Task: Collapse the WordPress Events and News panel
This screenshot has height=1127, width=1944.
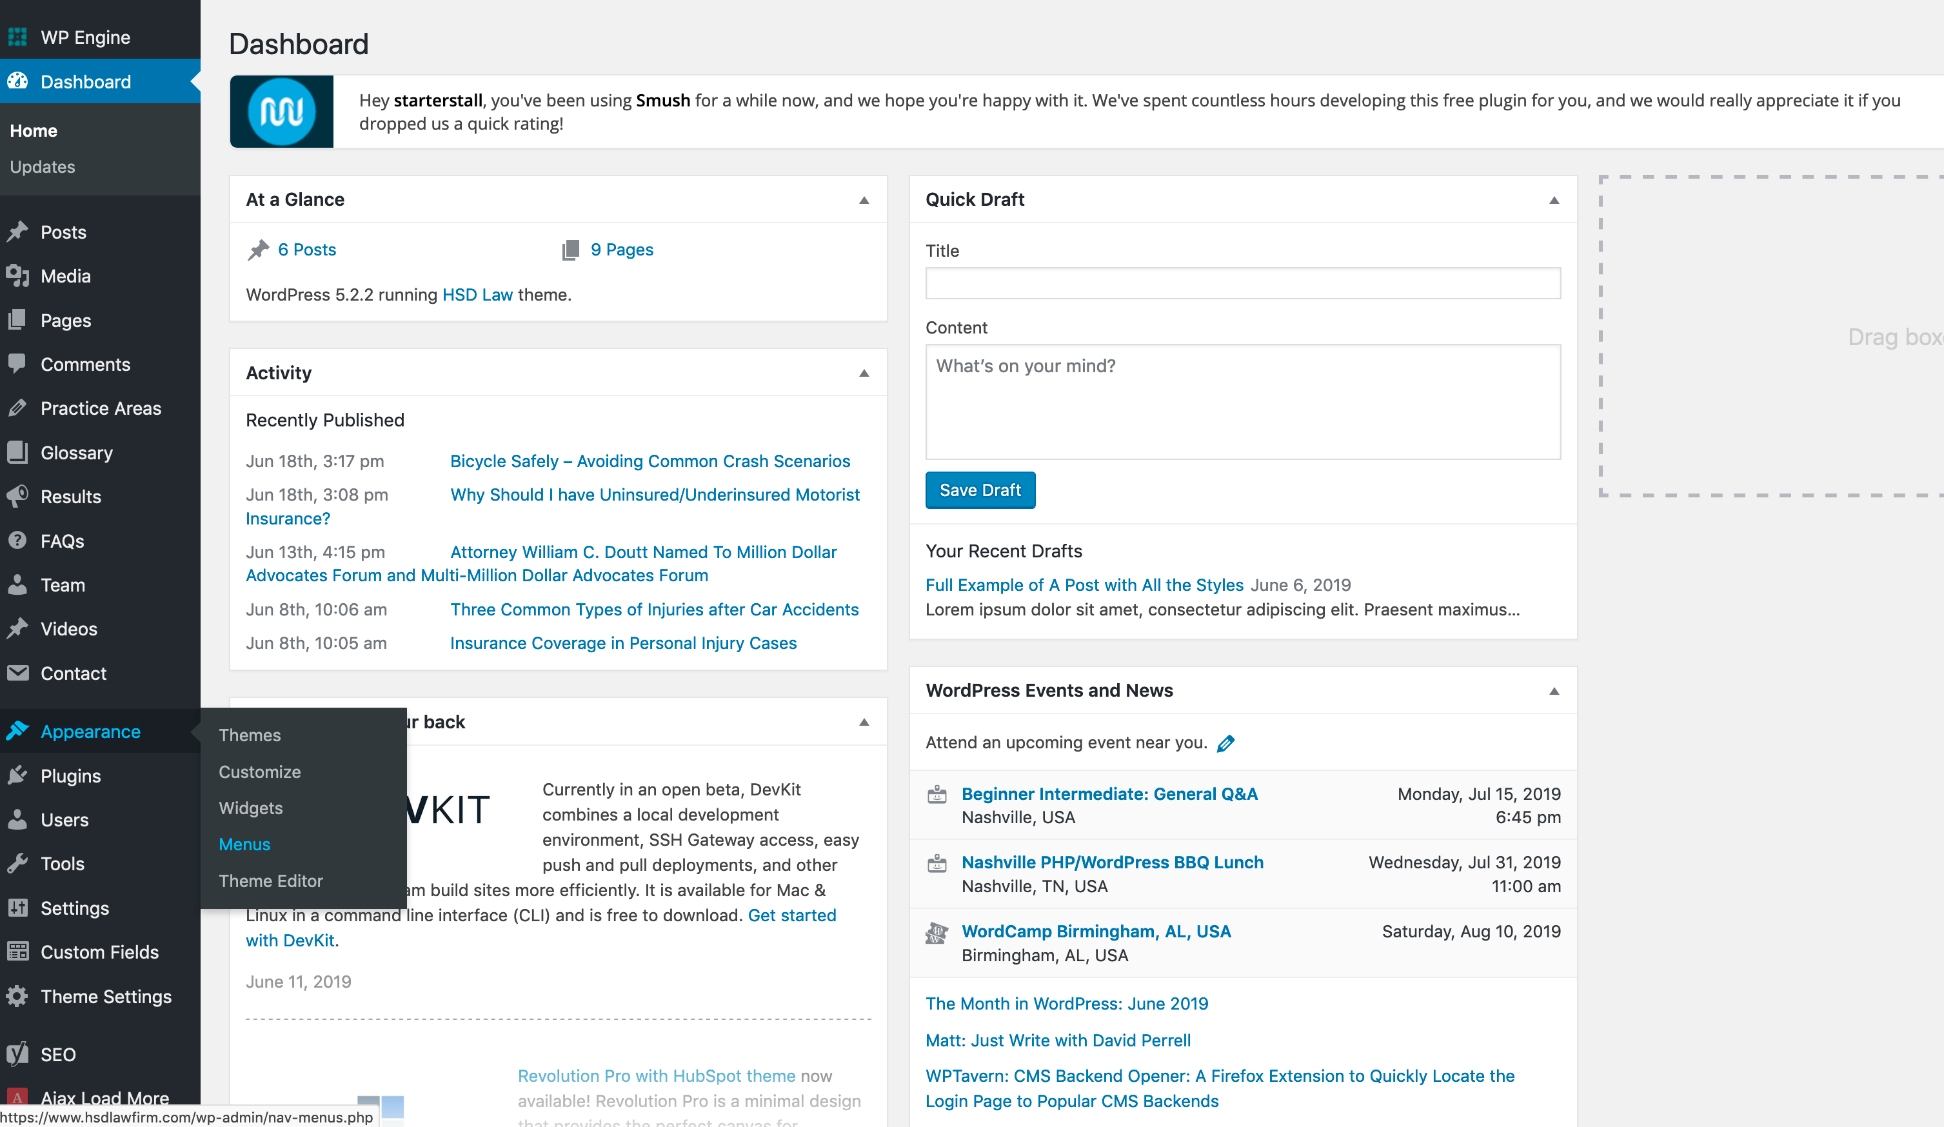Action: [x=1554, y=691]
